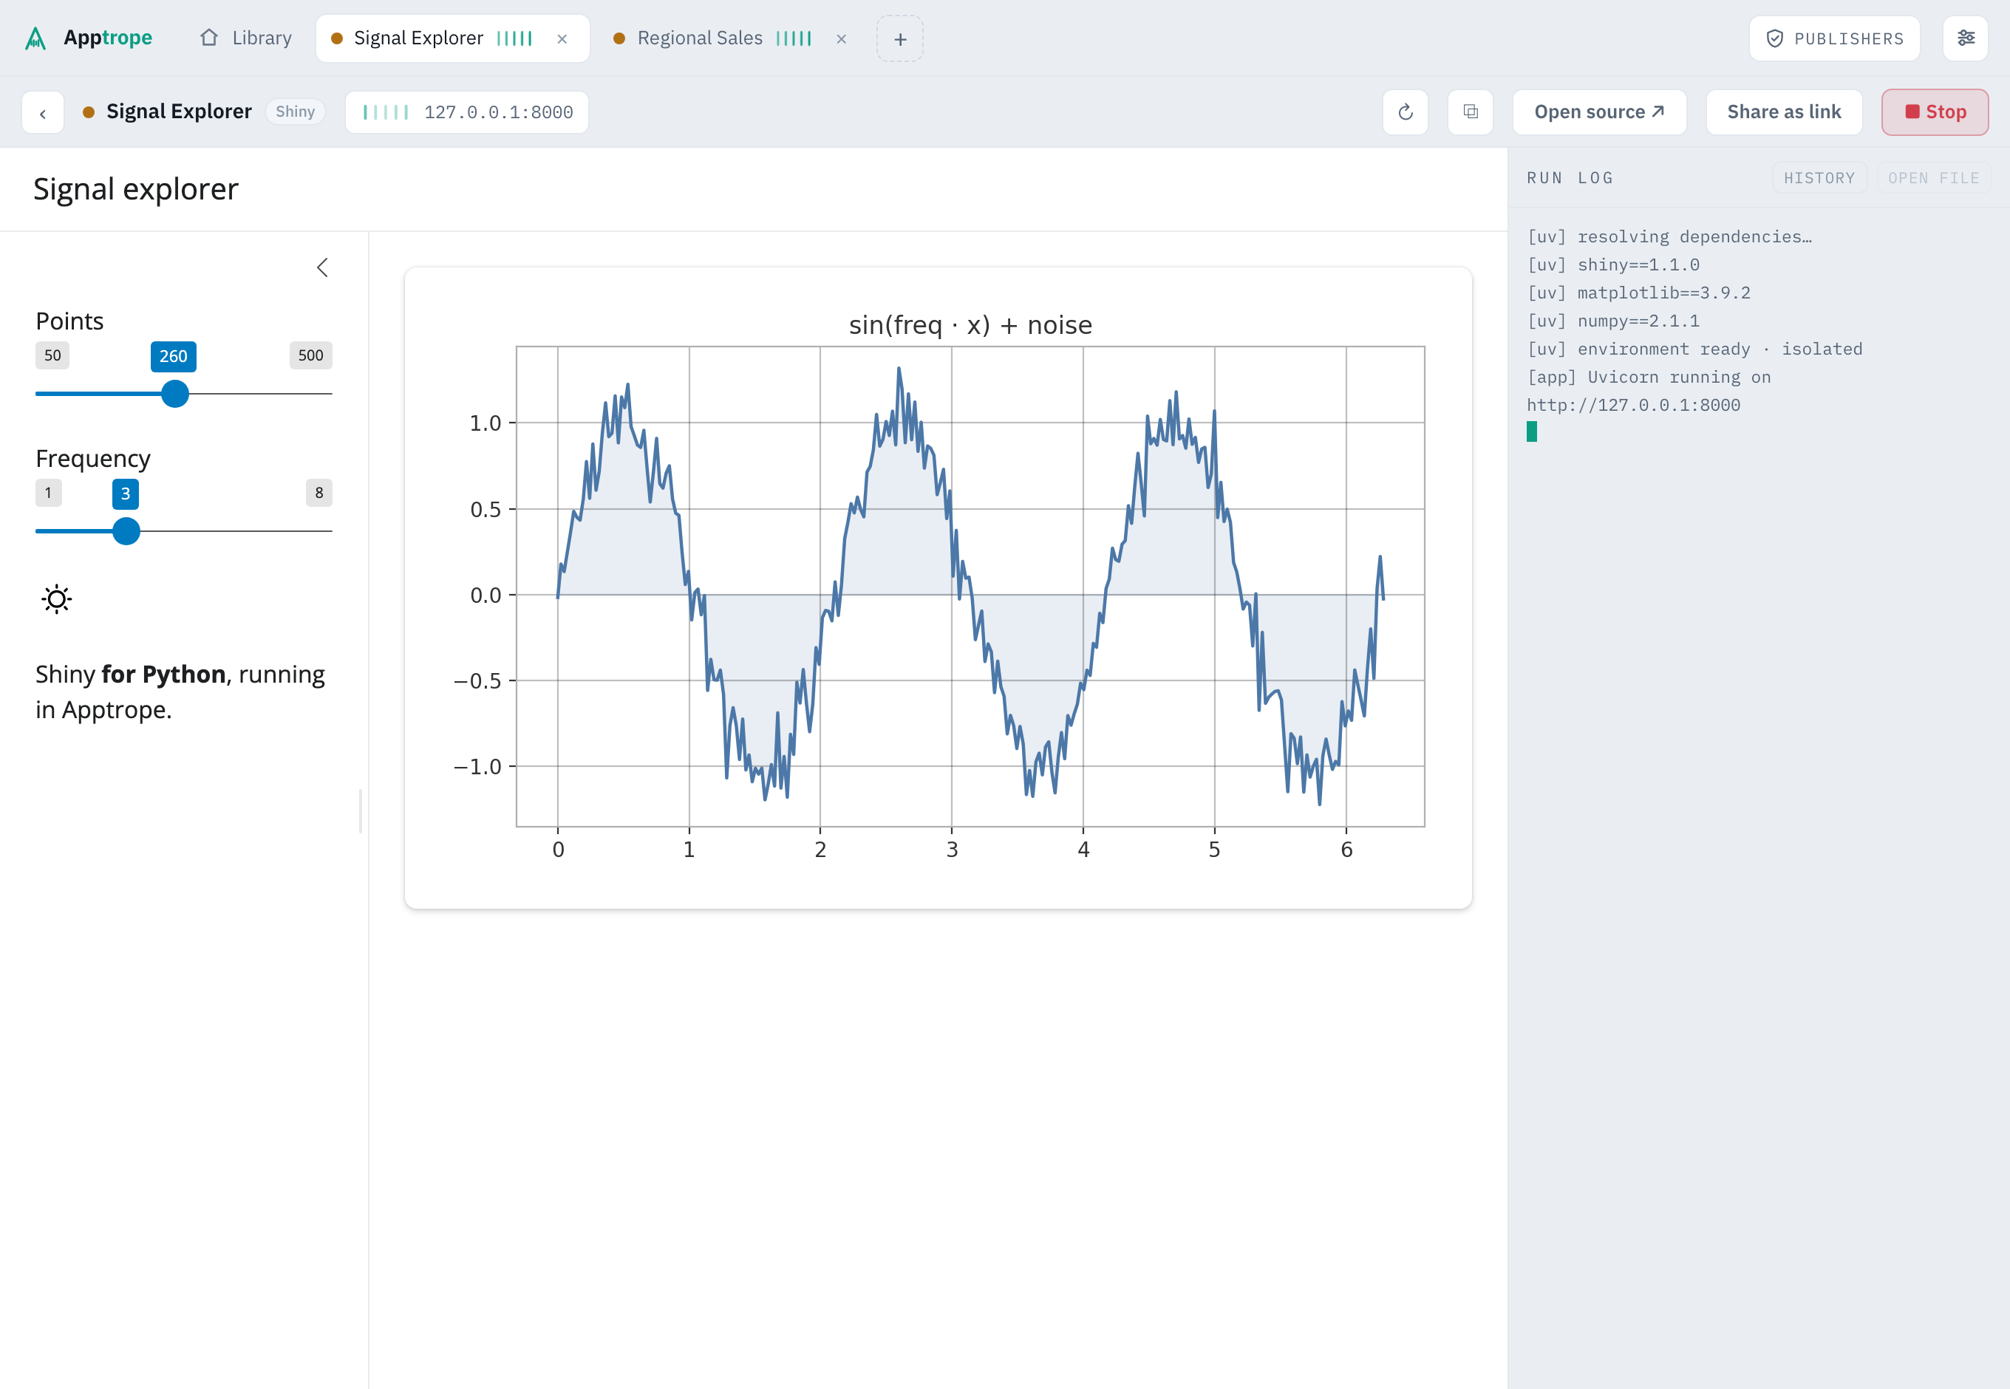
Task: Stop the running app
Action: [1935, 112]
